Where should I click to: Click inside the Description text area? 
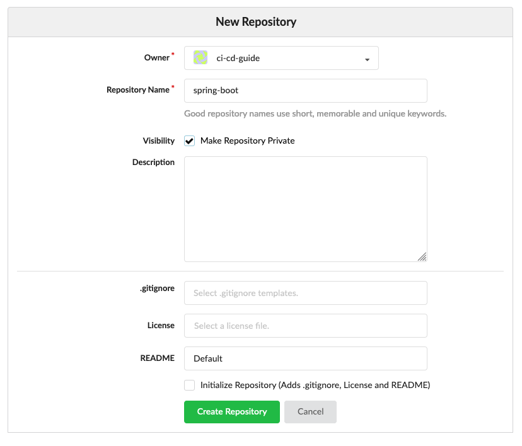tap(305, 209)
